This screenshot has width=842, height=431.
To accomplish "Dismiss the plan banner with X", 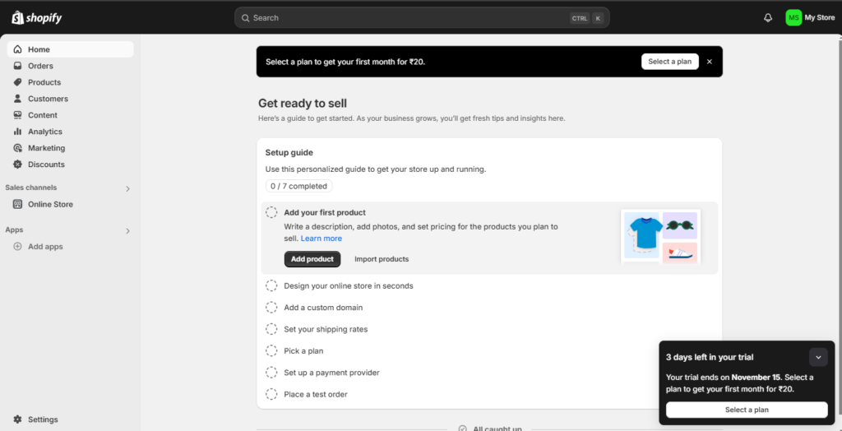I will 710,62.
